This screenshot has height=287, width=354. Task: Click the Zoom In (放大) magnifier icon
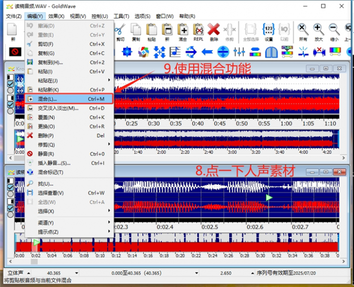click(318, 29)
